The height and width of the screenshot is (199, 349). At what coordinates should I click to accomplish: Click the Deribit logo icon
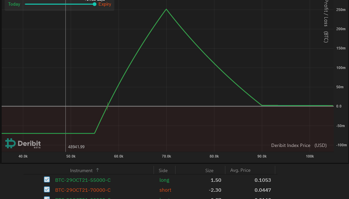coord(10,143)
